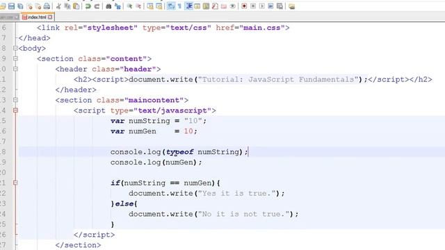Click the closing </head> tag
Viewport: 445px width, 250px height.
(34, 38)
